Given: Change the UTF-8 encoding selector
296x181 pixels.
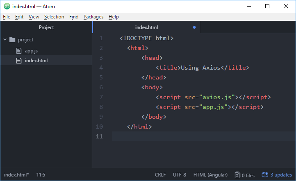Looking at the screenshot, I should pyautogui.click(x=180, y=175).
